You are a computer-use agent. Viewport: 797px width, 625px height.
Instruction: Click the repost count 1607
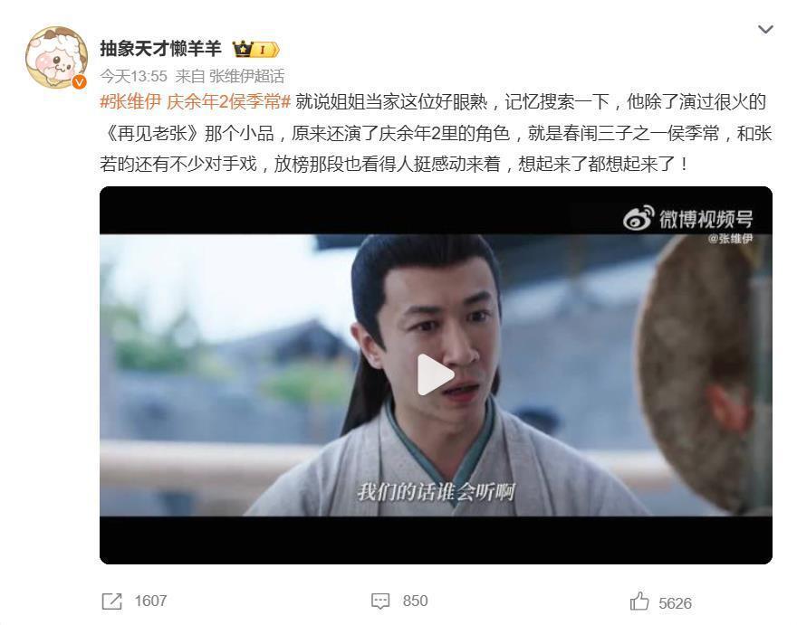pyautogui.click(x=150, y=601)
